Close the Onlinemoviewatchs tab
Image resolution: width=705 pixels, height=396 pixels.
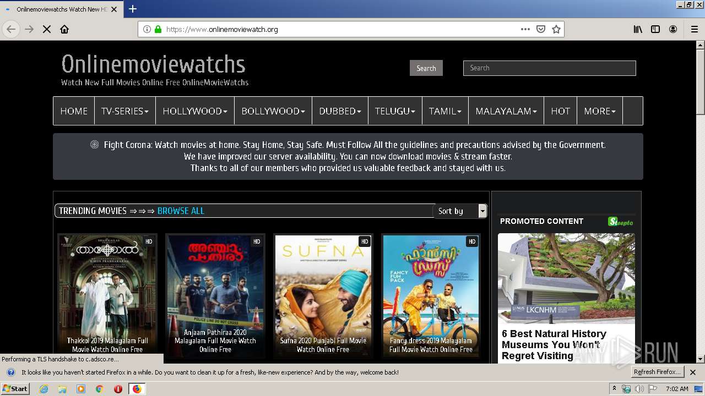tap(114, 9)
